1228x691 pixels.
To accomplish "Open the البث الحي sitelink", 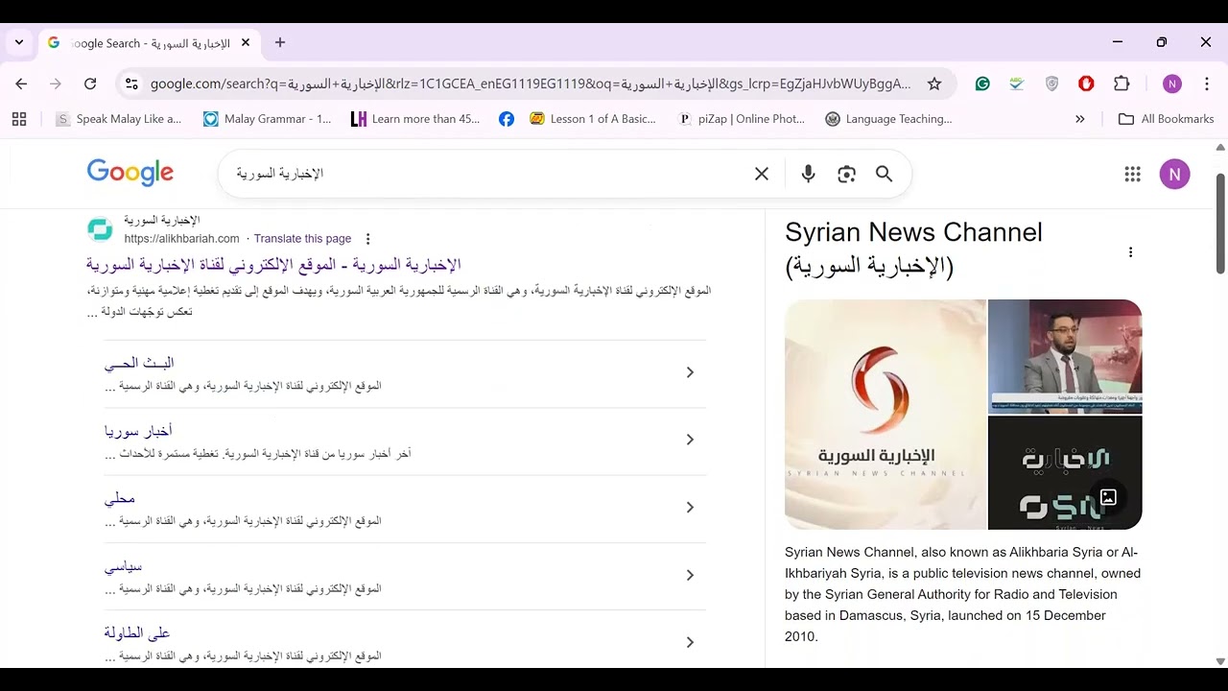I will click(x=139, y=363).
